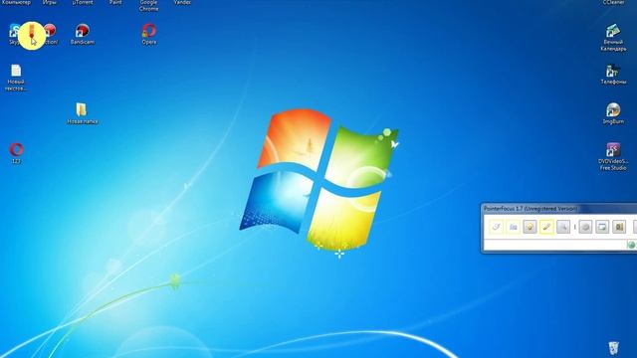This screenshot has width=637, height=358.
Task: Click the Компьютер desktop label
Action: coord(16,2)
